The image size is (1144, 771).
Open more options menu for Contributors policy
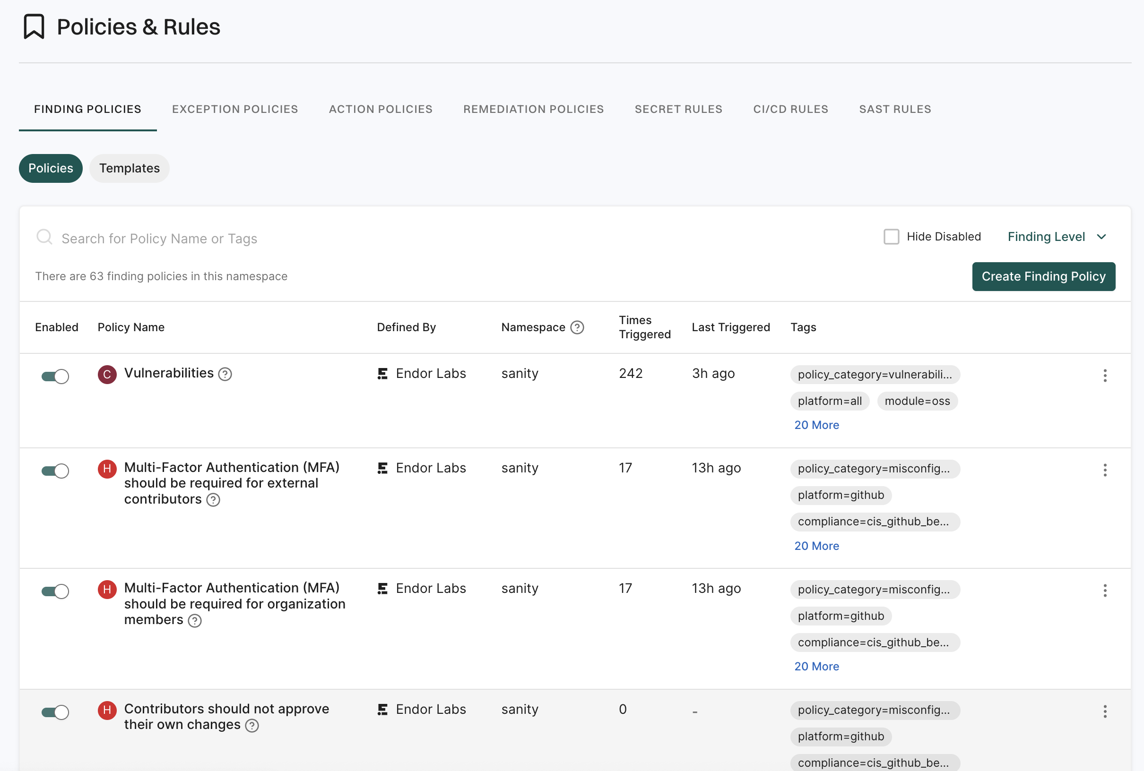tap(1105, 711)
